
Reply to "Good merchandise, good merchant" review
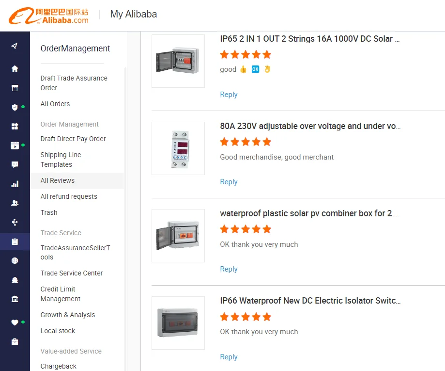pyautogui.click(x=229, y=182)
